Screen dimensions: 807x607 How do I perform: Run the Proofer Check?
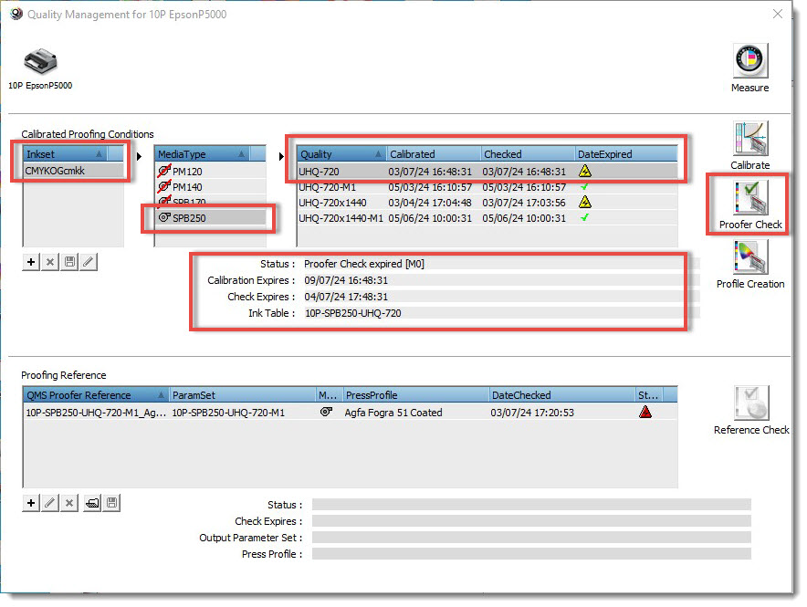tap(749, 198)
